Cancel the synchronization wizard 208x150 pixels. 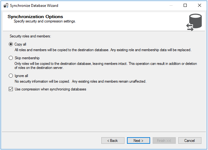[x=190, y=141]
